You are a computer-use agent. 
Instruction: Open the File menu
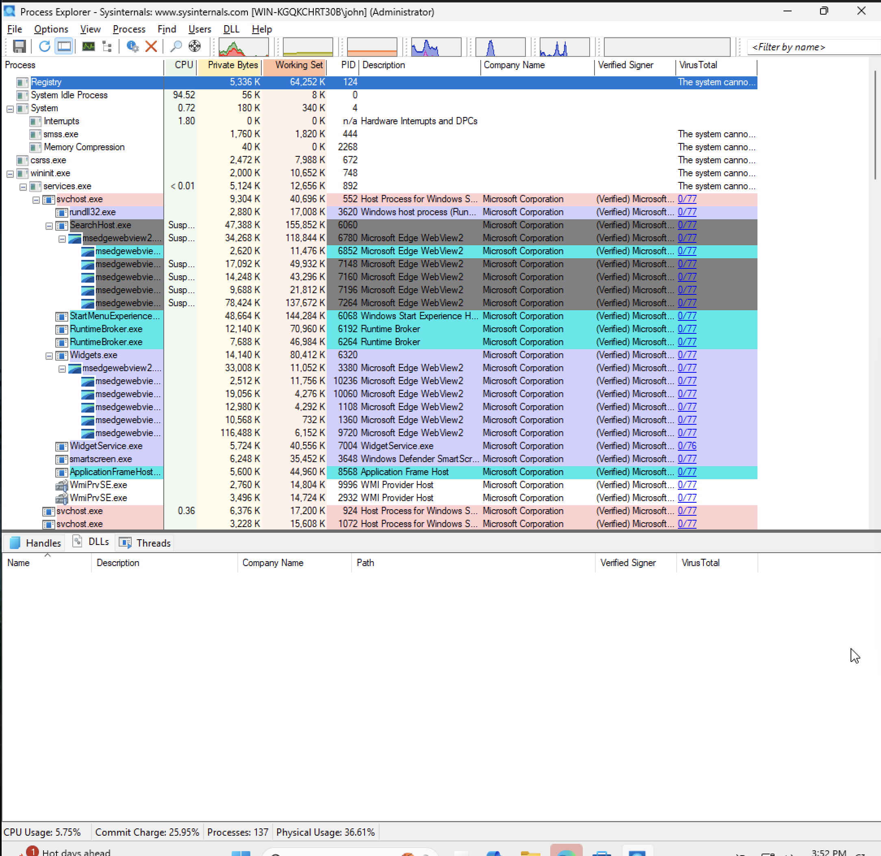14,29
